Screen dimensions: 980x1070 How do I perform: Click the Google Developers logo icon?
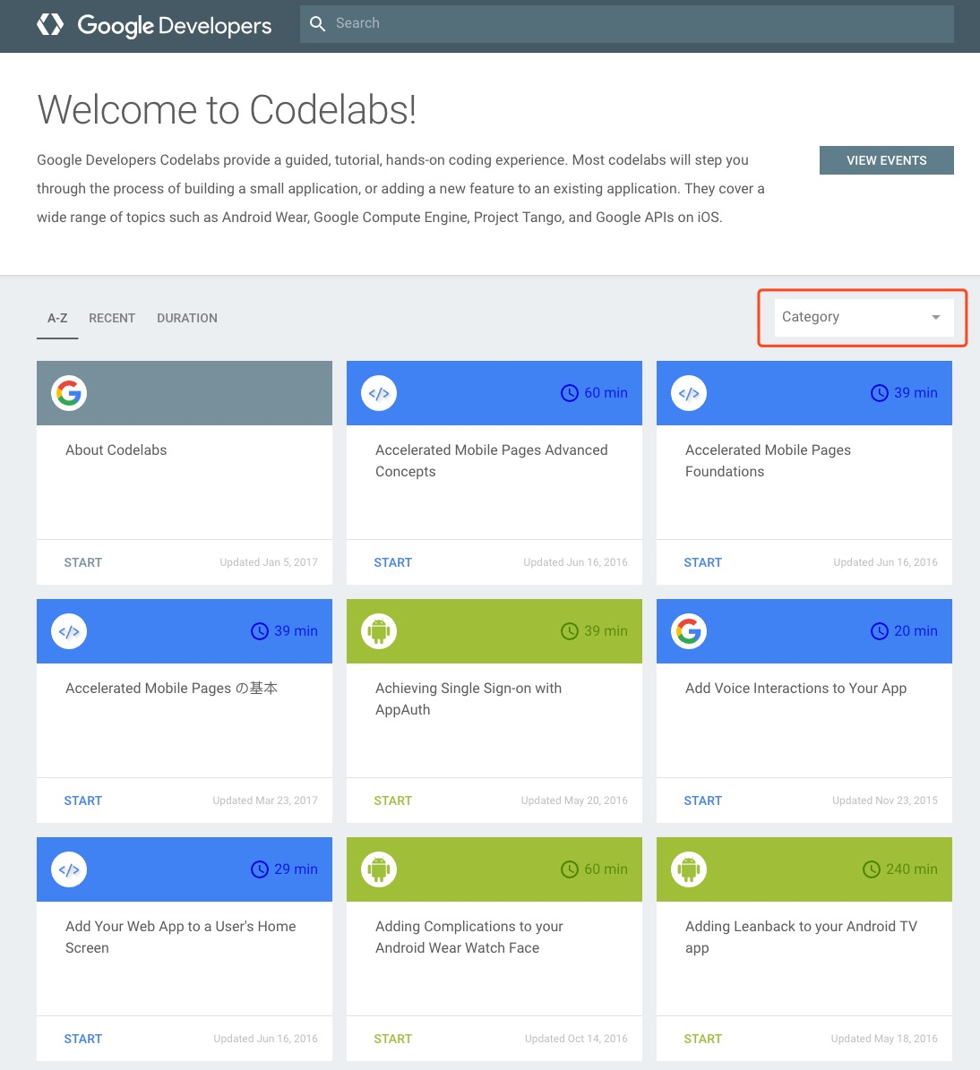(x=50, y=25)
